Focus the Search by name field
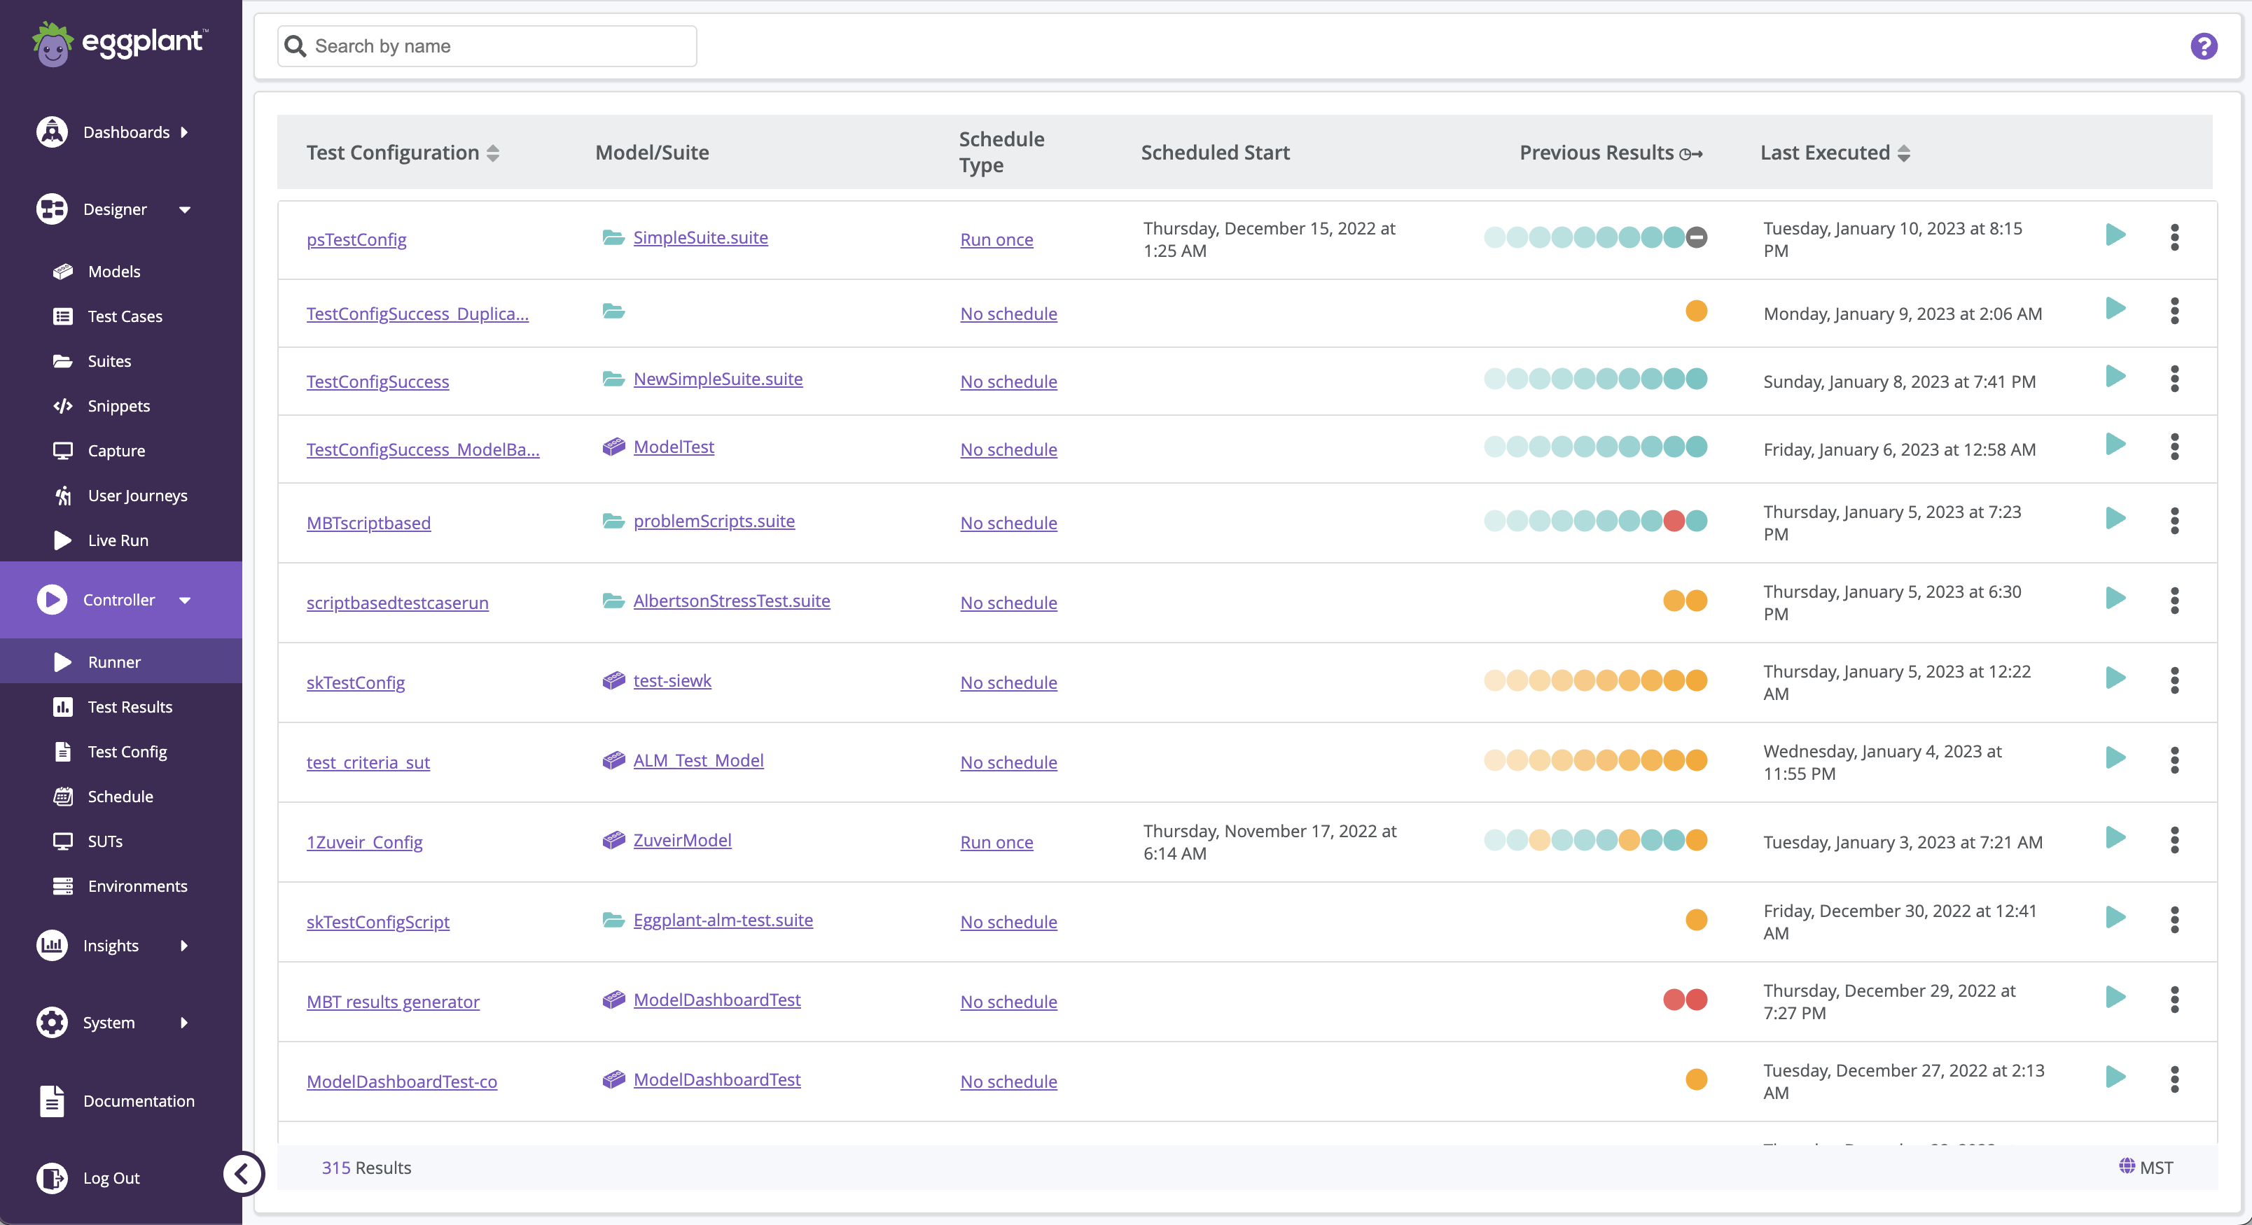The height and width of the screenshot is (1225, 2252). pyautogui.click(x=487, y=46)
